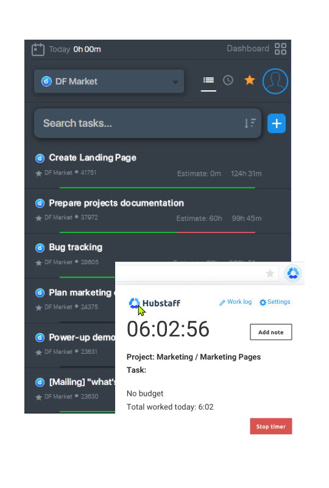The image size is (329, 488).
Task: Expand the DF Market project dropdown
Action: point(109,82)
